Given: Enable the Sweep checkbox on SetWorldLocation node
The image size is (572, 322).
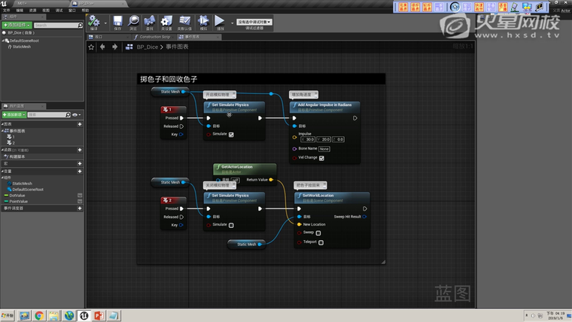Looking at the screenshot, I should 321,233.
